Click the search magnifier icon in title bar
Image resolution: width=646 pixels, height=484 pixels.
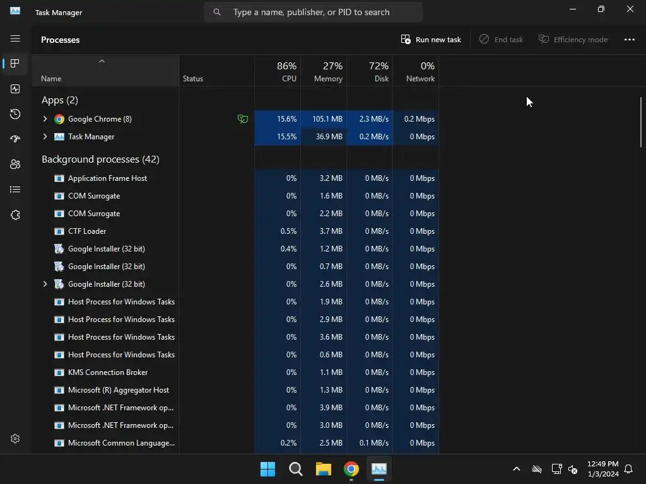click(x=217, y=12)
